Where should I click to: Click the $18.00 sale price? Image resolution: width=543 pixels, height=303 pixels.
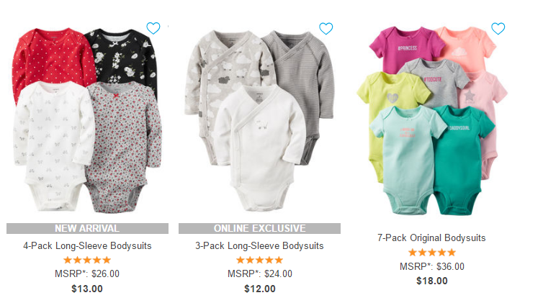432,281
